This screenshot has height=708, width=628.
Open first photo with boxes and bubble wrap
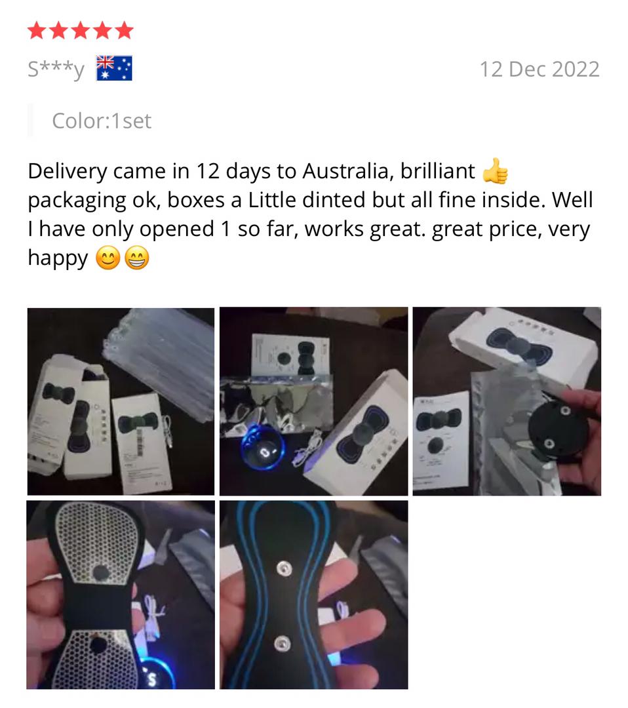[x=121, y=401]
